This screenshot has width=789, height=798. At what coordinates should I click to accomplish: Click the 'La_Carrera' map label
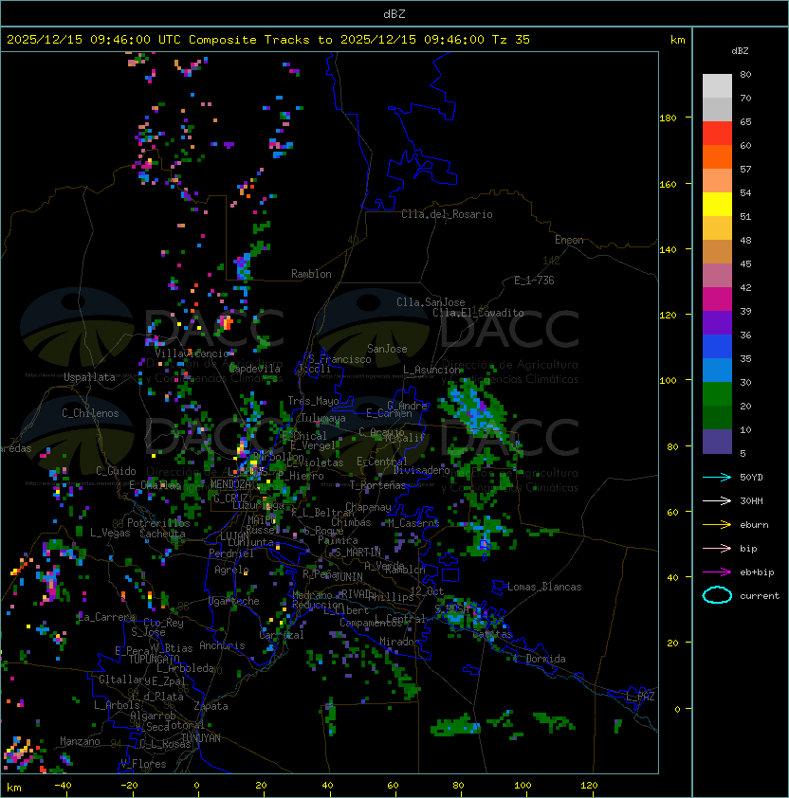[x=107, y=617]
